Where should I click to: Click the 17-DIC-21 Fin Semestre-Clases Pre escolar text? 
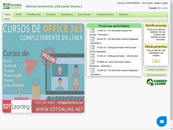[111, 32]
